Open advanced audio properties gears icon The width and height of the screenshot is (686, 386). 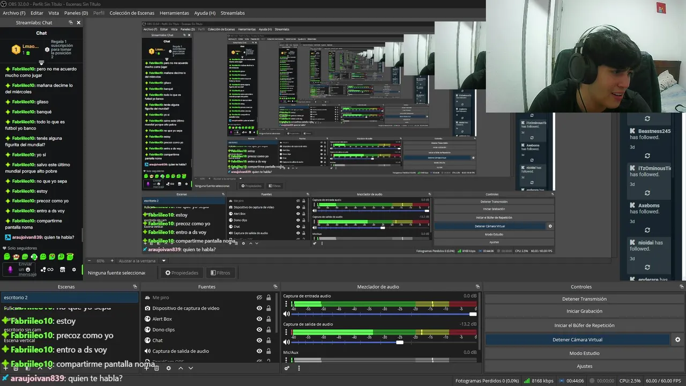[x=287, y=368]
